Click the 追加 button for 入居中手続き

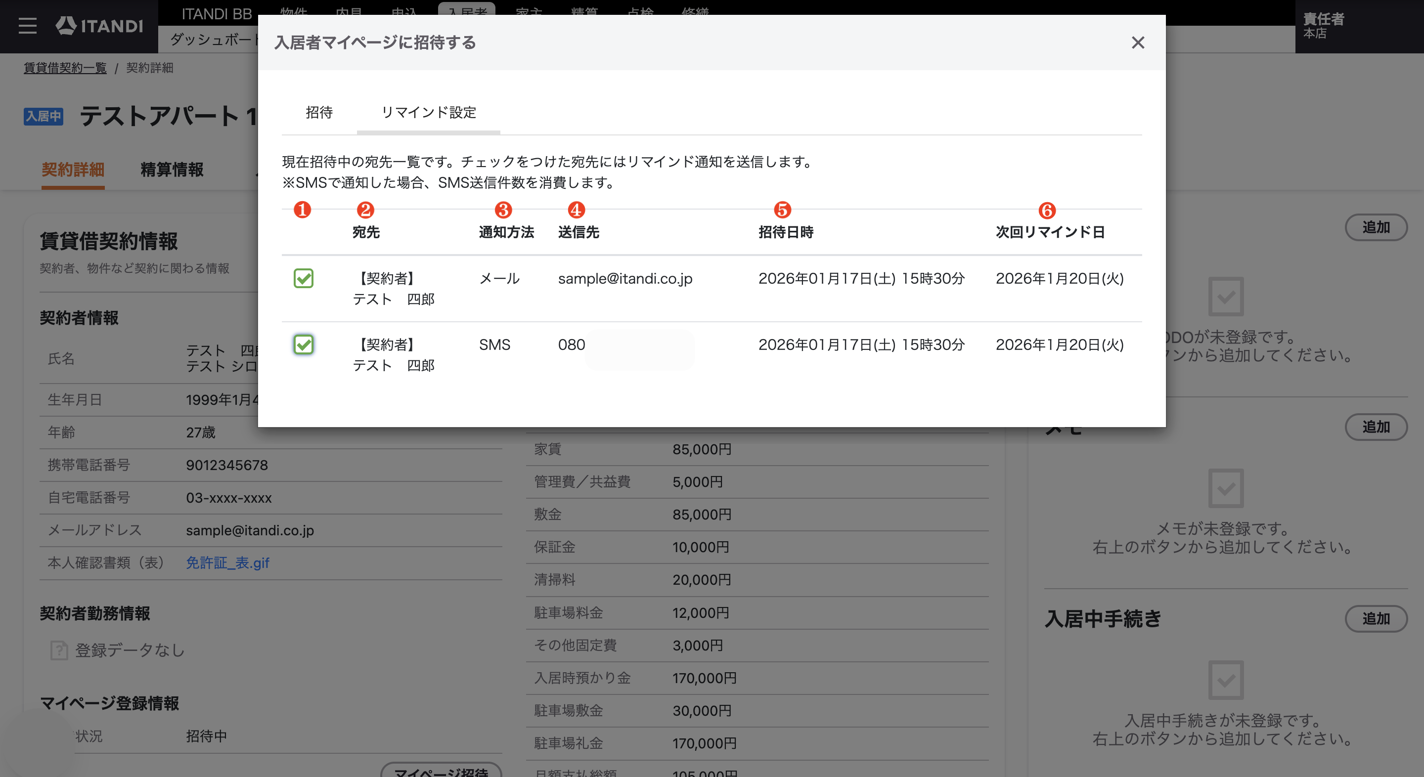1376,619
